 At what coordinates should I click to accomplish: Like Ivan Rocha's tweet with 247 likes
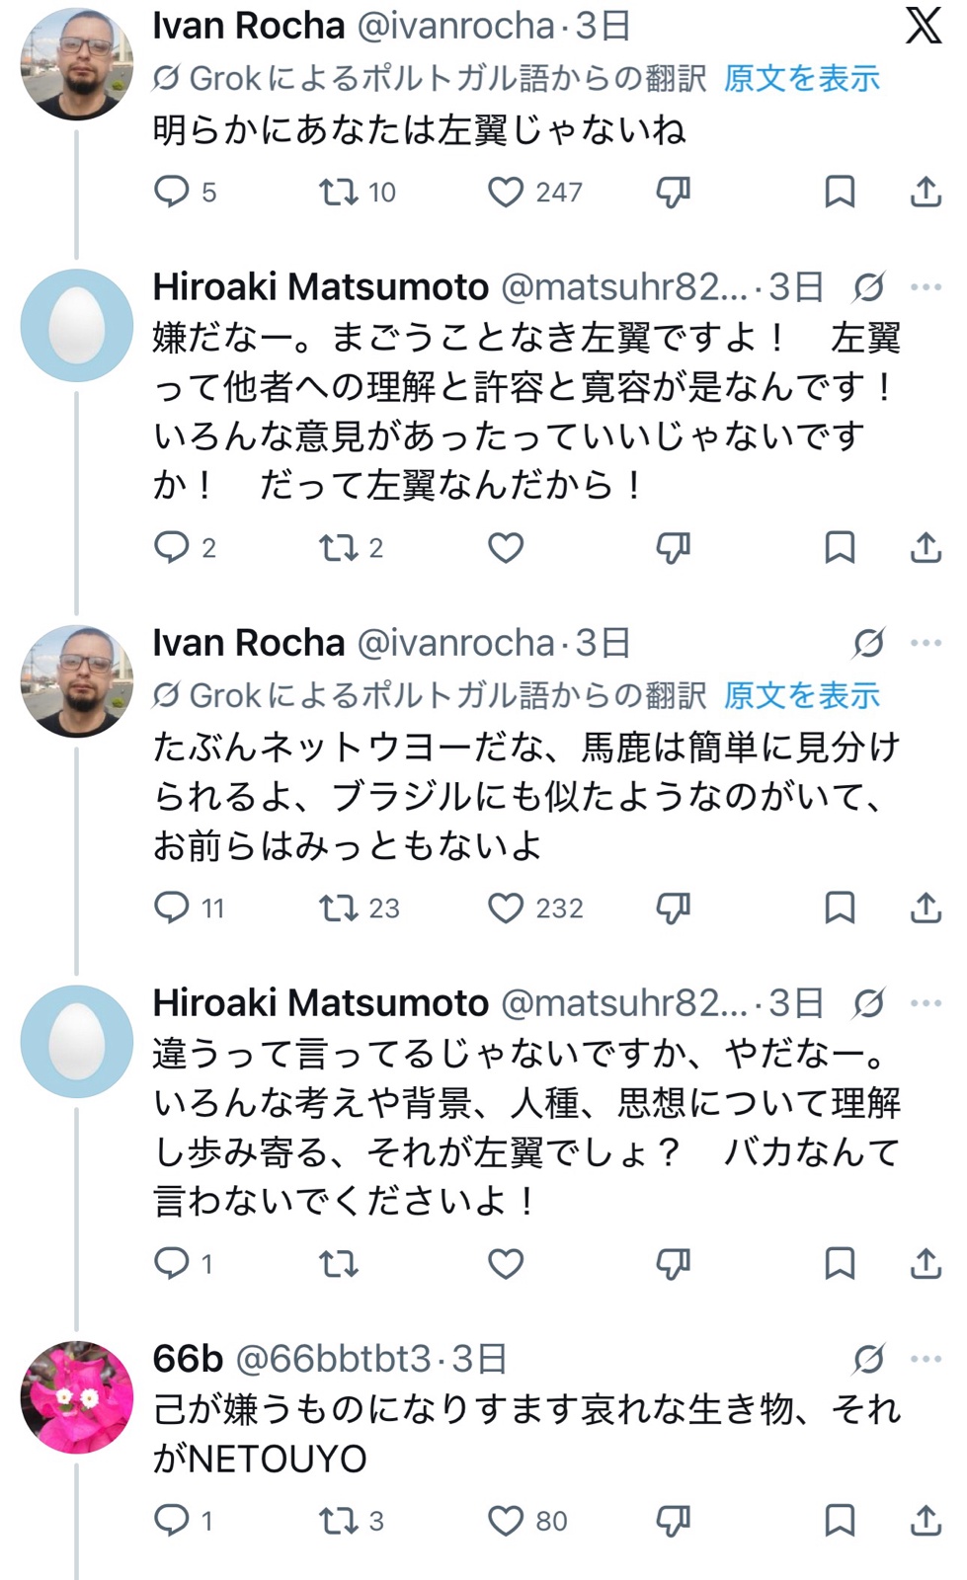coord(506,192)
